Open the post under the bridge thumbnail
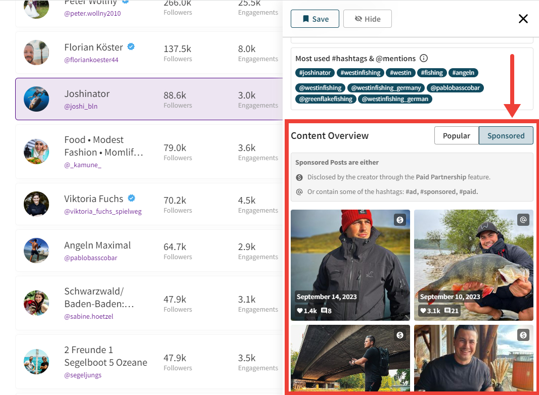This screenshot has width=539, height=395. pyautogui.click(x=350, y=358)
